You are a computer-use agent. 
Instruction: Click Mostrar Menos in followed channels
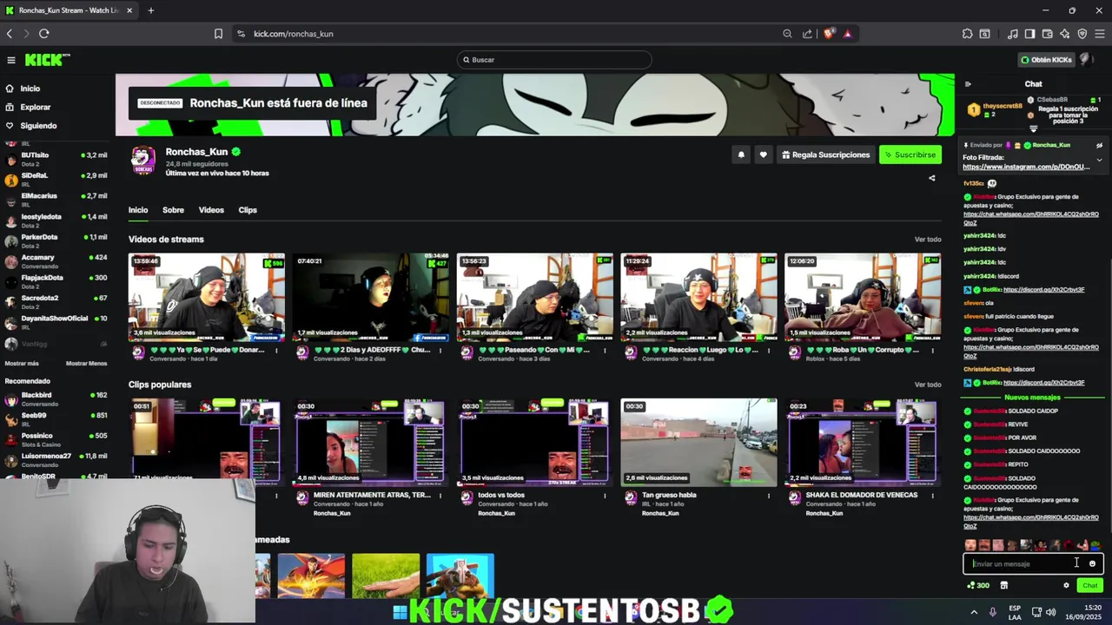coord(86,364)
